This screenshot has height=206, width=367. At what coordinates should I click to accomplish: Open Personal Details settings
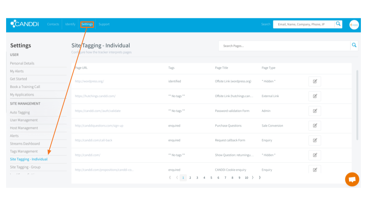coord(22,63)
